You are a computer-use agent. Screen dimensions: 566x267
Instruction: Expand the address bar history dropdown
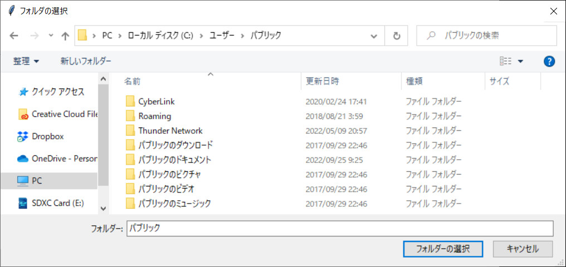(x=374, y=36)
